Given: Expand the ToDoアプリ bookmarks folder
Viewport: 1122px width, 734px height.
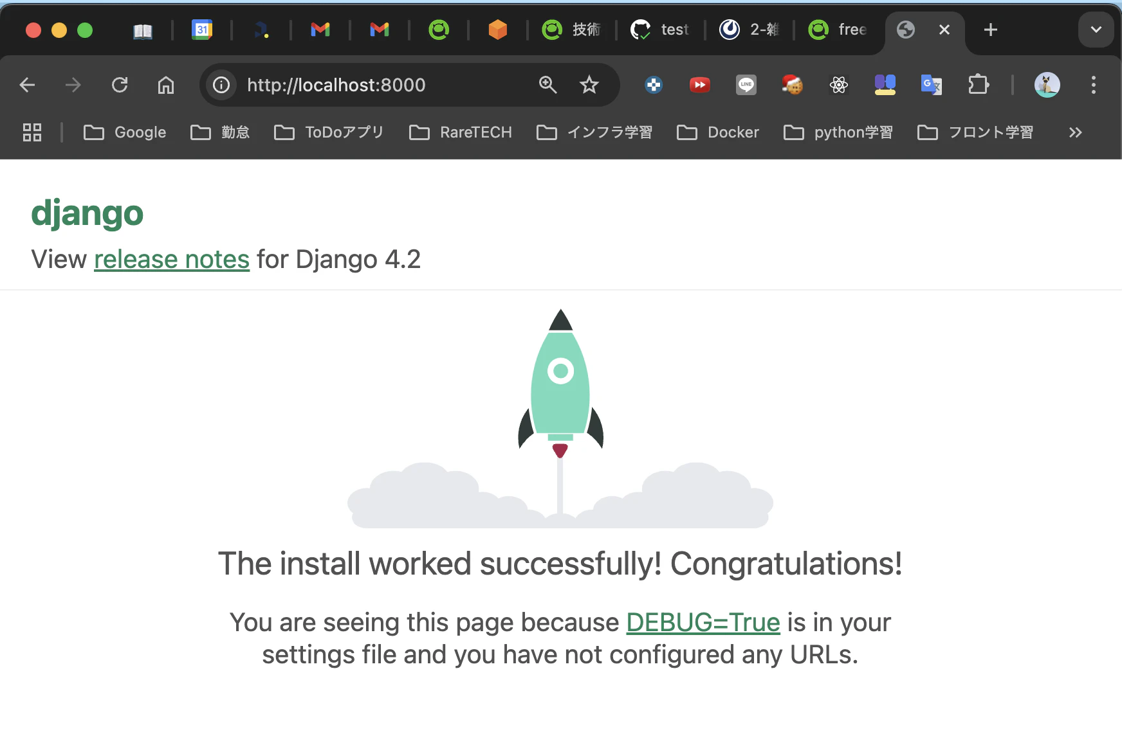Looking at the screenshot, I should (x=329, y=132).
